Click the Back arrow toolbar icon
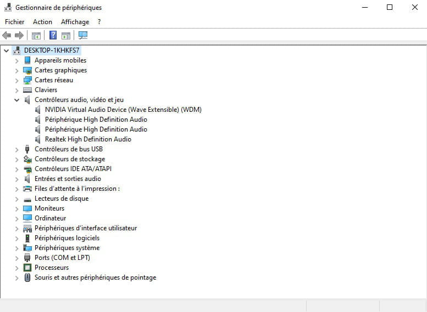 click(7, 35)
